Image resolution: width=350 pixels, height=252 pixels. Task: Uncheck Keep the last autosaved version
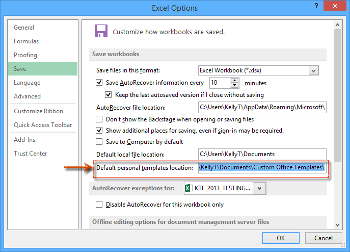(x=109, y=95)
